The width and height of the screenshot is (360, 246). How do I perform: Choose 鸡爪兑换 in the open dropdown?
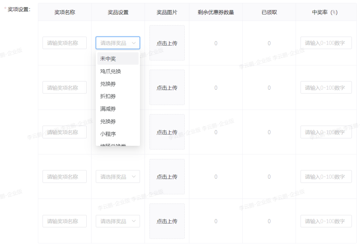point(110,71)
